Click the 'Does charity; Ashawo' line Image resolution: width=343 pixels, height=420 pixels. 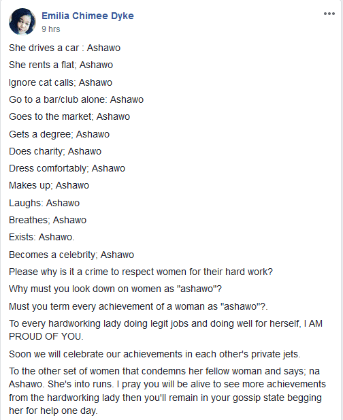pyautogui.click(x=55, y=151)
